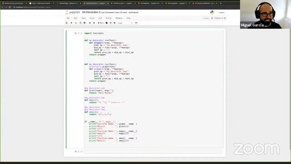
Task: Click return "Hola Mundo!" line
Action: click(x=101, y=93)
